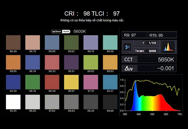The image size is (188, 129).
Task: Choose the orange swatch rated 99.95
Action: click(x=13, y=62)
